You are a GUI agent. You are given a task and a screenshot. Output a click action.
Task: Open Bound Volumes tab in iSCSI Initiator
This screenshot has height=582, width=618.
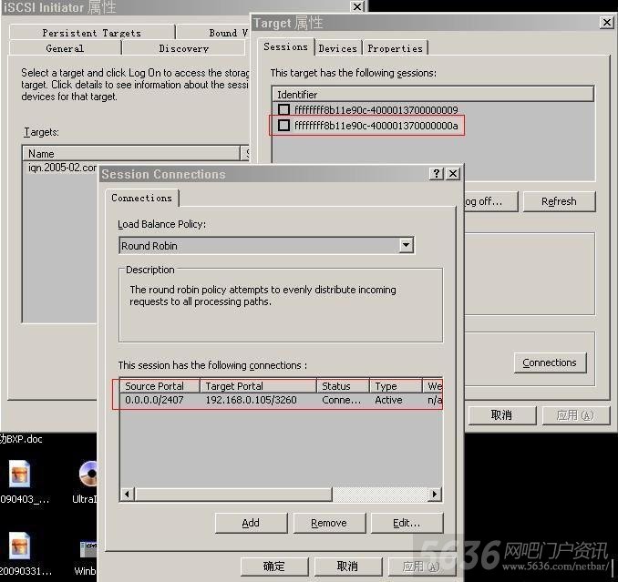pos(212,33)
